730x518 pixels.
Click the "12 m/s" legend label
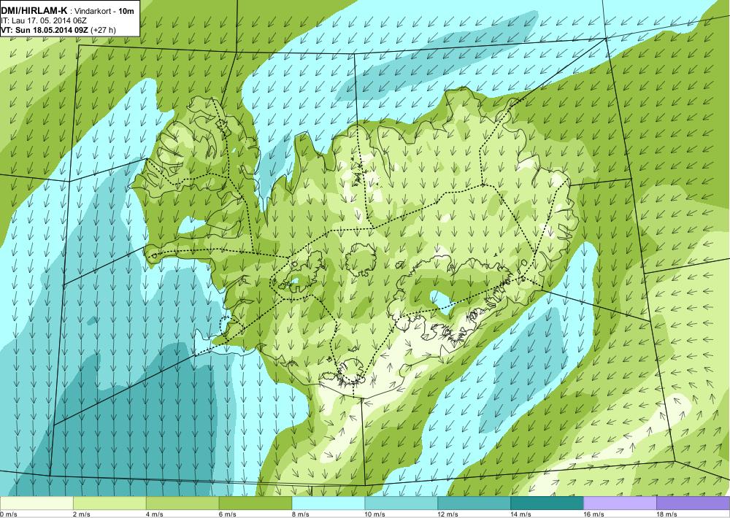click(x=448, y=514)
